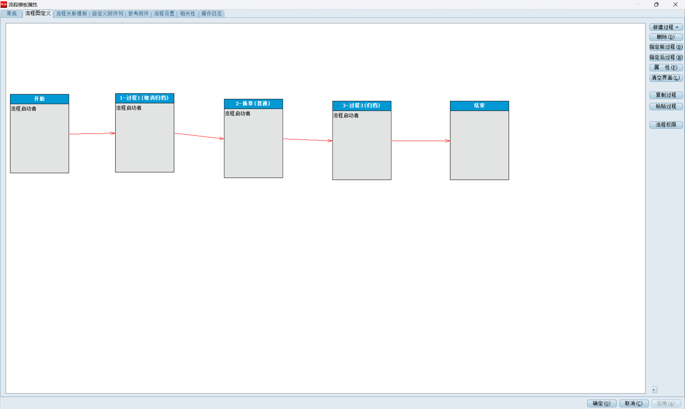Click the 指定前过程(B) button

[x=666, y=47]
